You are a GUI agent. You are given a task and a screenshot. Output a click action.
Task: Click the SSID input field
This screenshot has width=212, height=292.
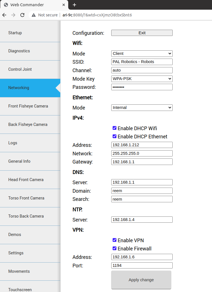(142, 62)
